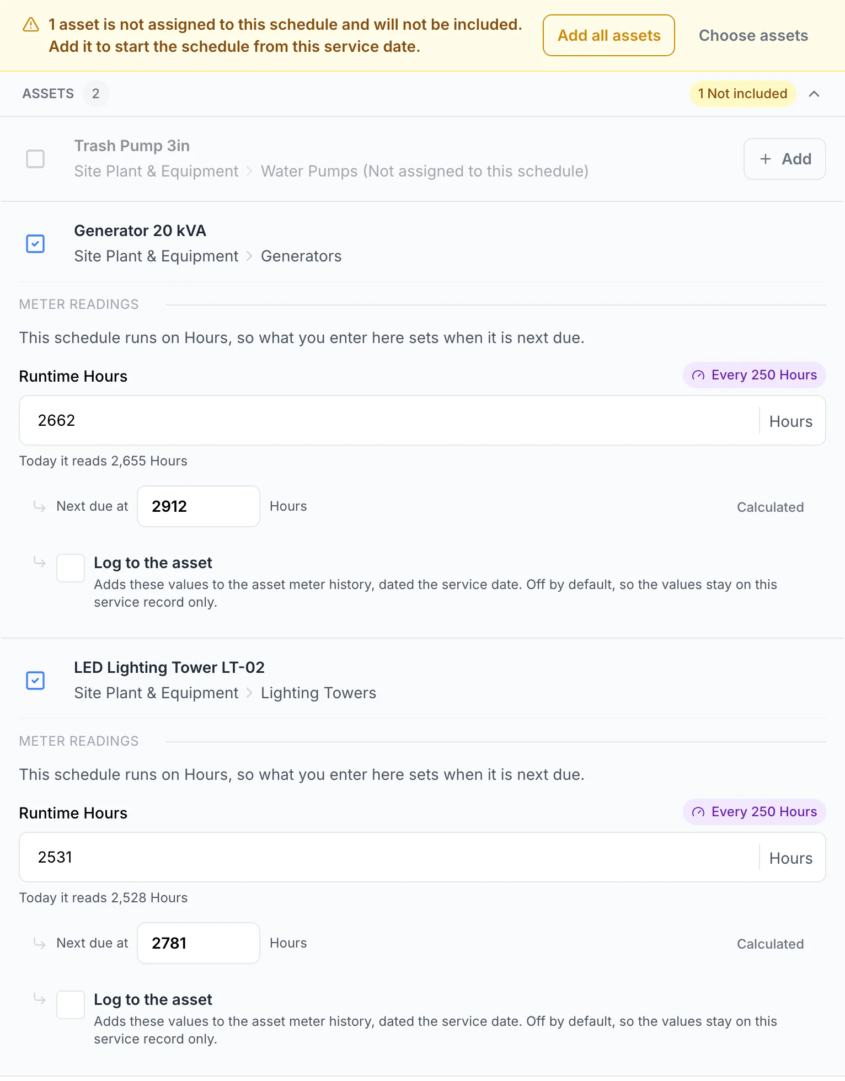
Task: Click breadcrumb chevron before Lighting Towers
Action: tap(249, 693)
